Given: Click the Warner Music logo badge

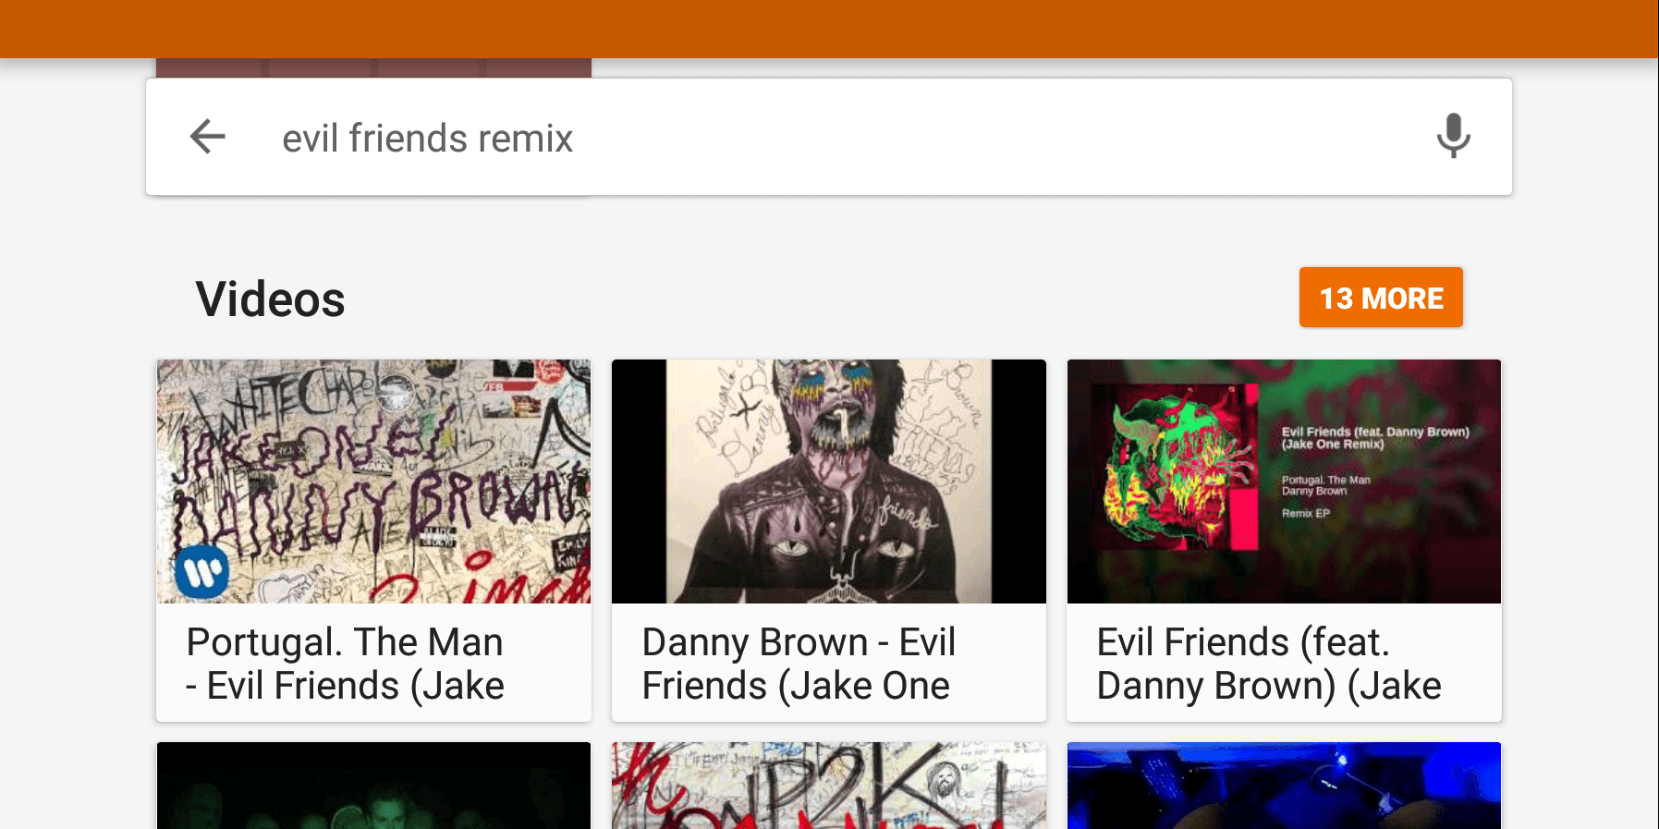Looking at the screenshot, I should point(202,573).
